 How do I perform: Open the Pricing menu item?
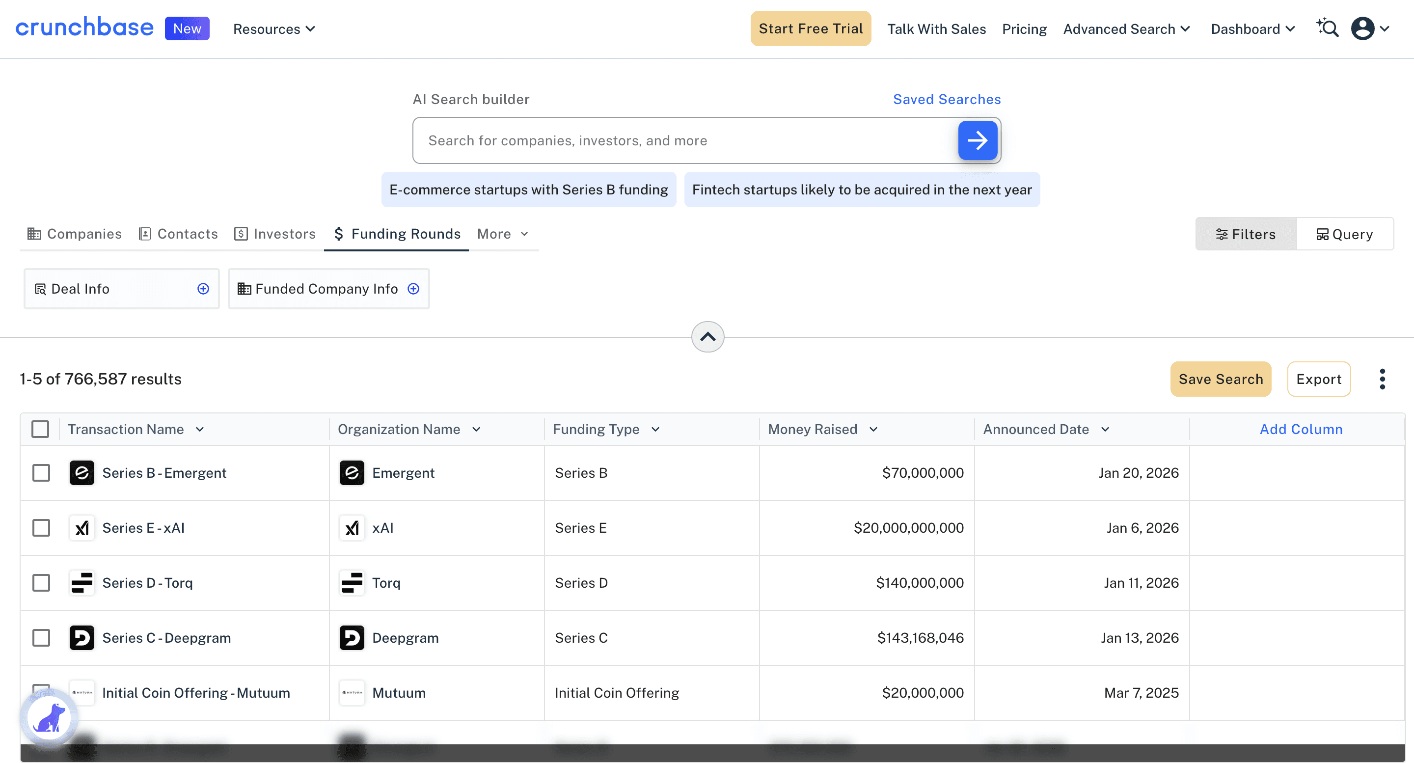point(1024,28)
